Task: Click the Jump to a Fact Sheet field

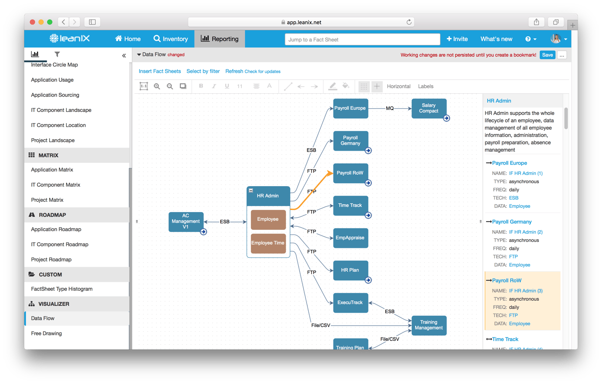Action: coord(362,39)
